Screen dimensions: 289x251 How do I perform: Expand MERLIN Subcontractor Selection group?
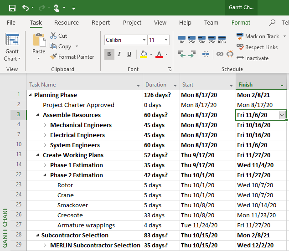(x=45, y=245)
